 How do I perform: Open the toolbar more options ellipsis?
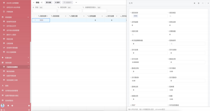tap(76, 2)
